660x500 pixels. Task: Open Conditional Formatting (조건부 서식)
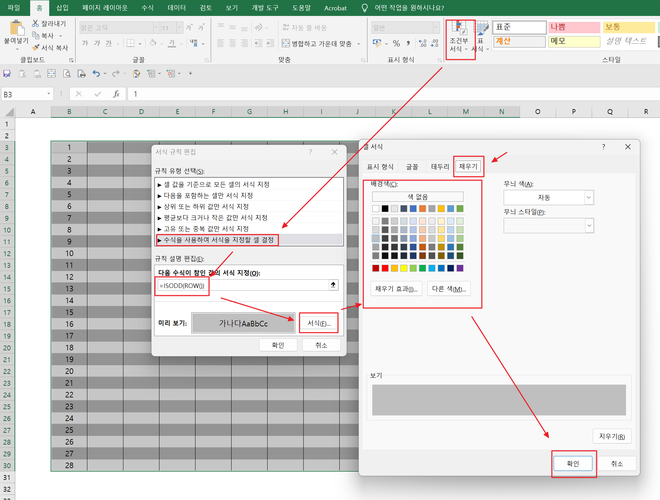459,37
